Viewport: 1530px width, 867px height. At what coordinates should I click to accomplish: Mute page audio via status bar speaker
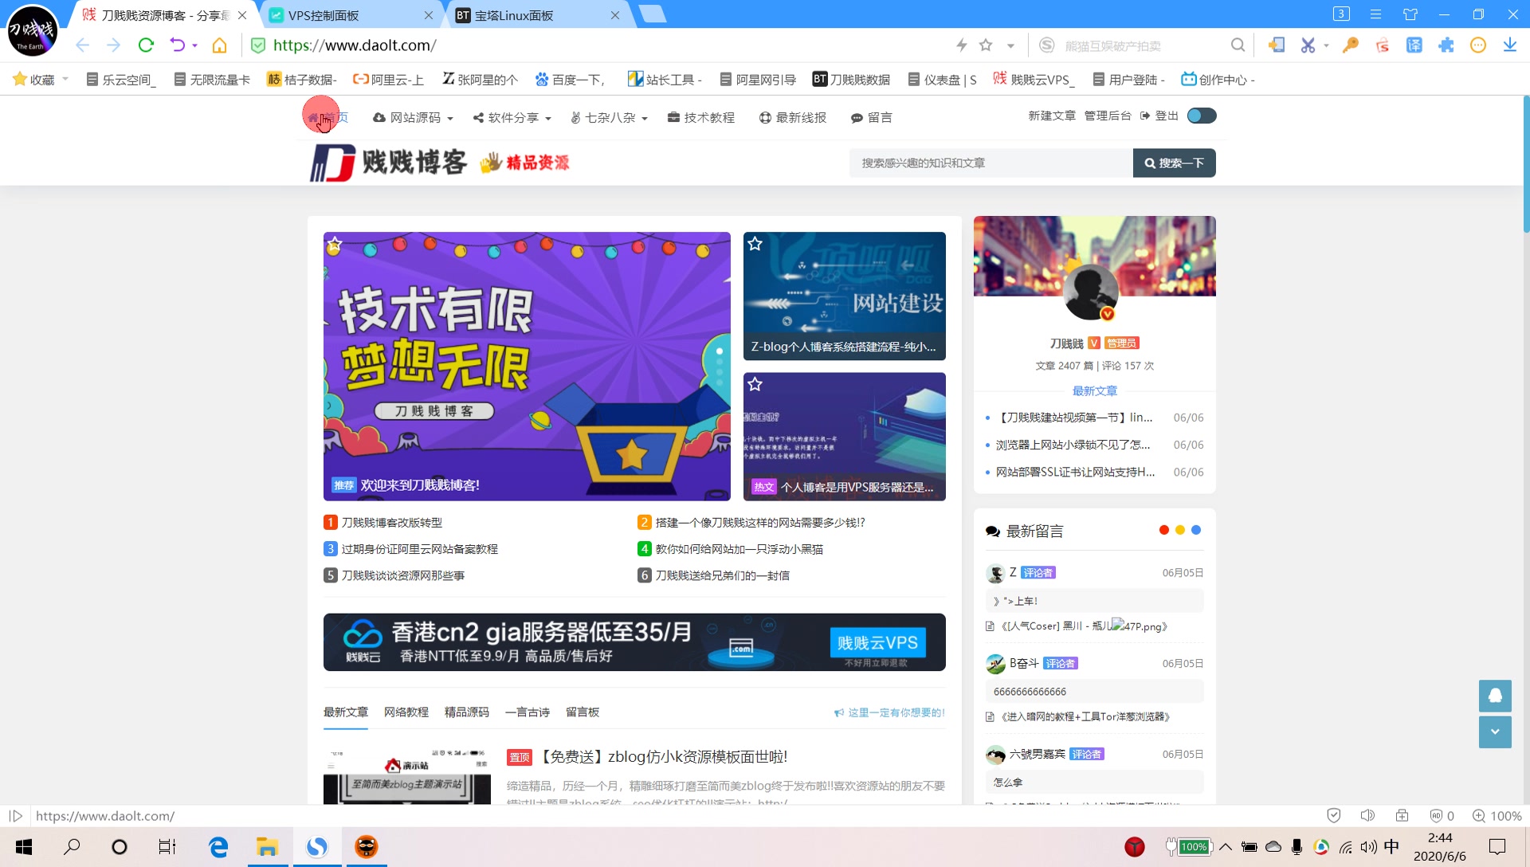(1368, 815)
